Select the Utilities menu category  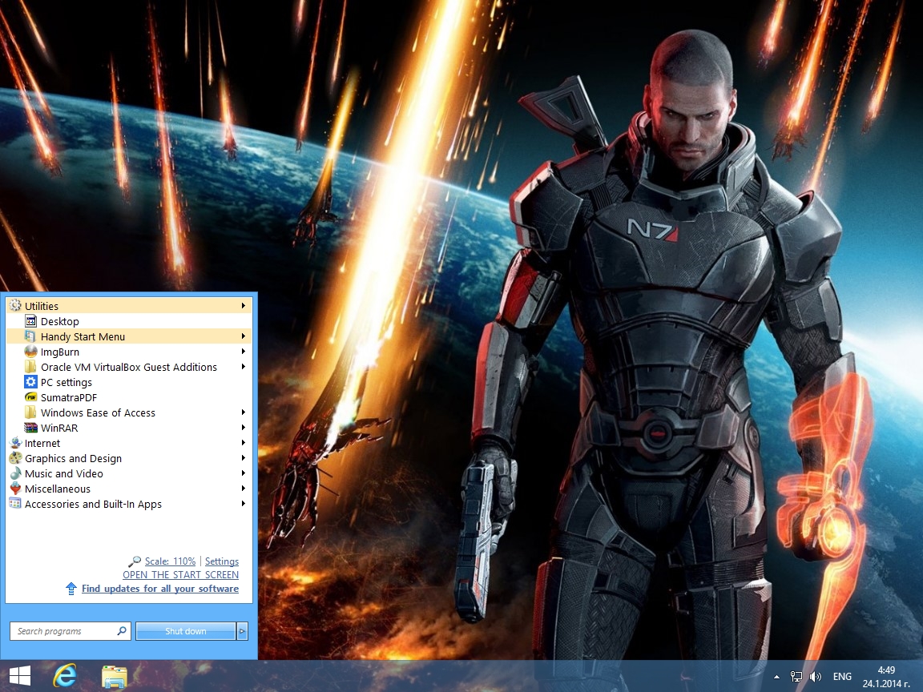coord(129,305)
